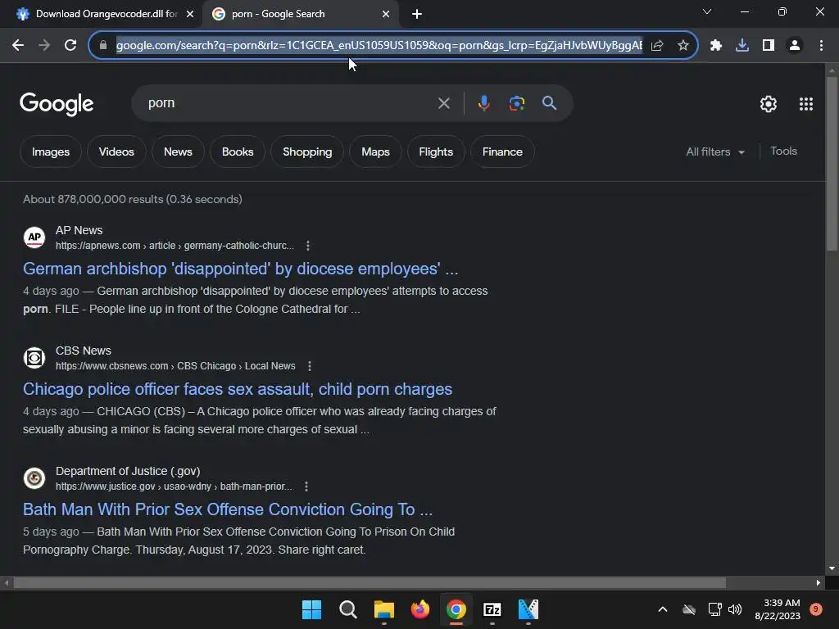Filter results by Videos
The width and height of the screenshot is (839, 629).
116,152
